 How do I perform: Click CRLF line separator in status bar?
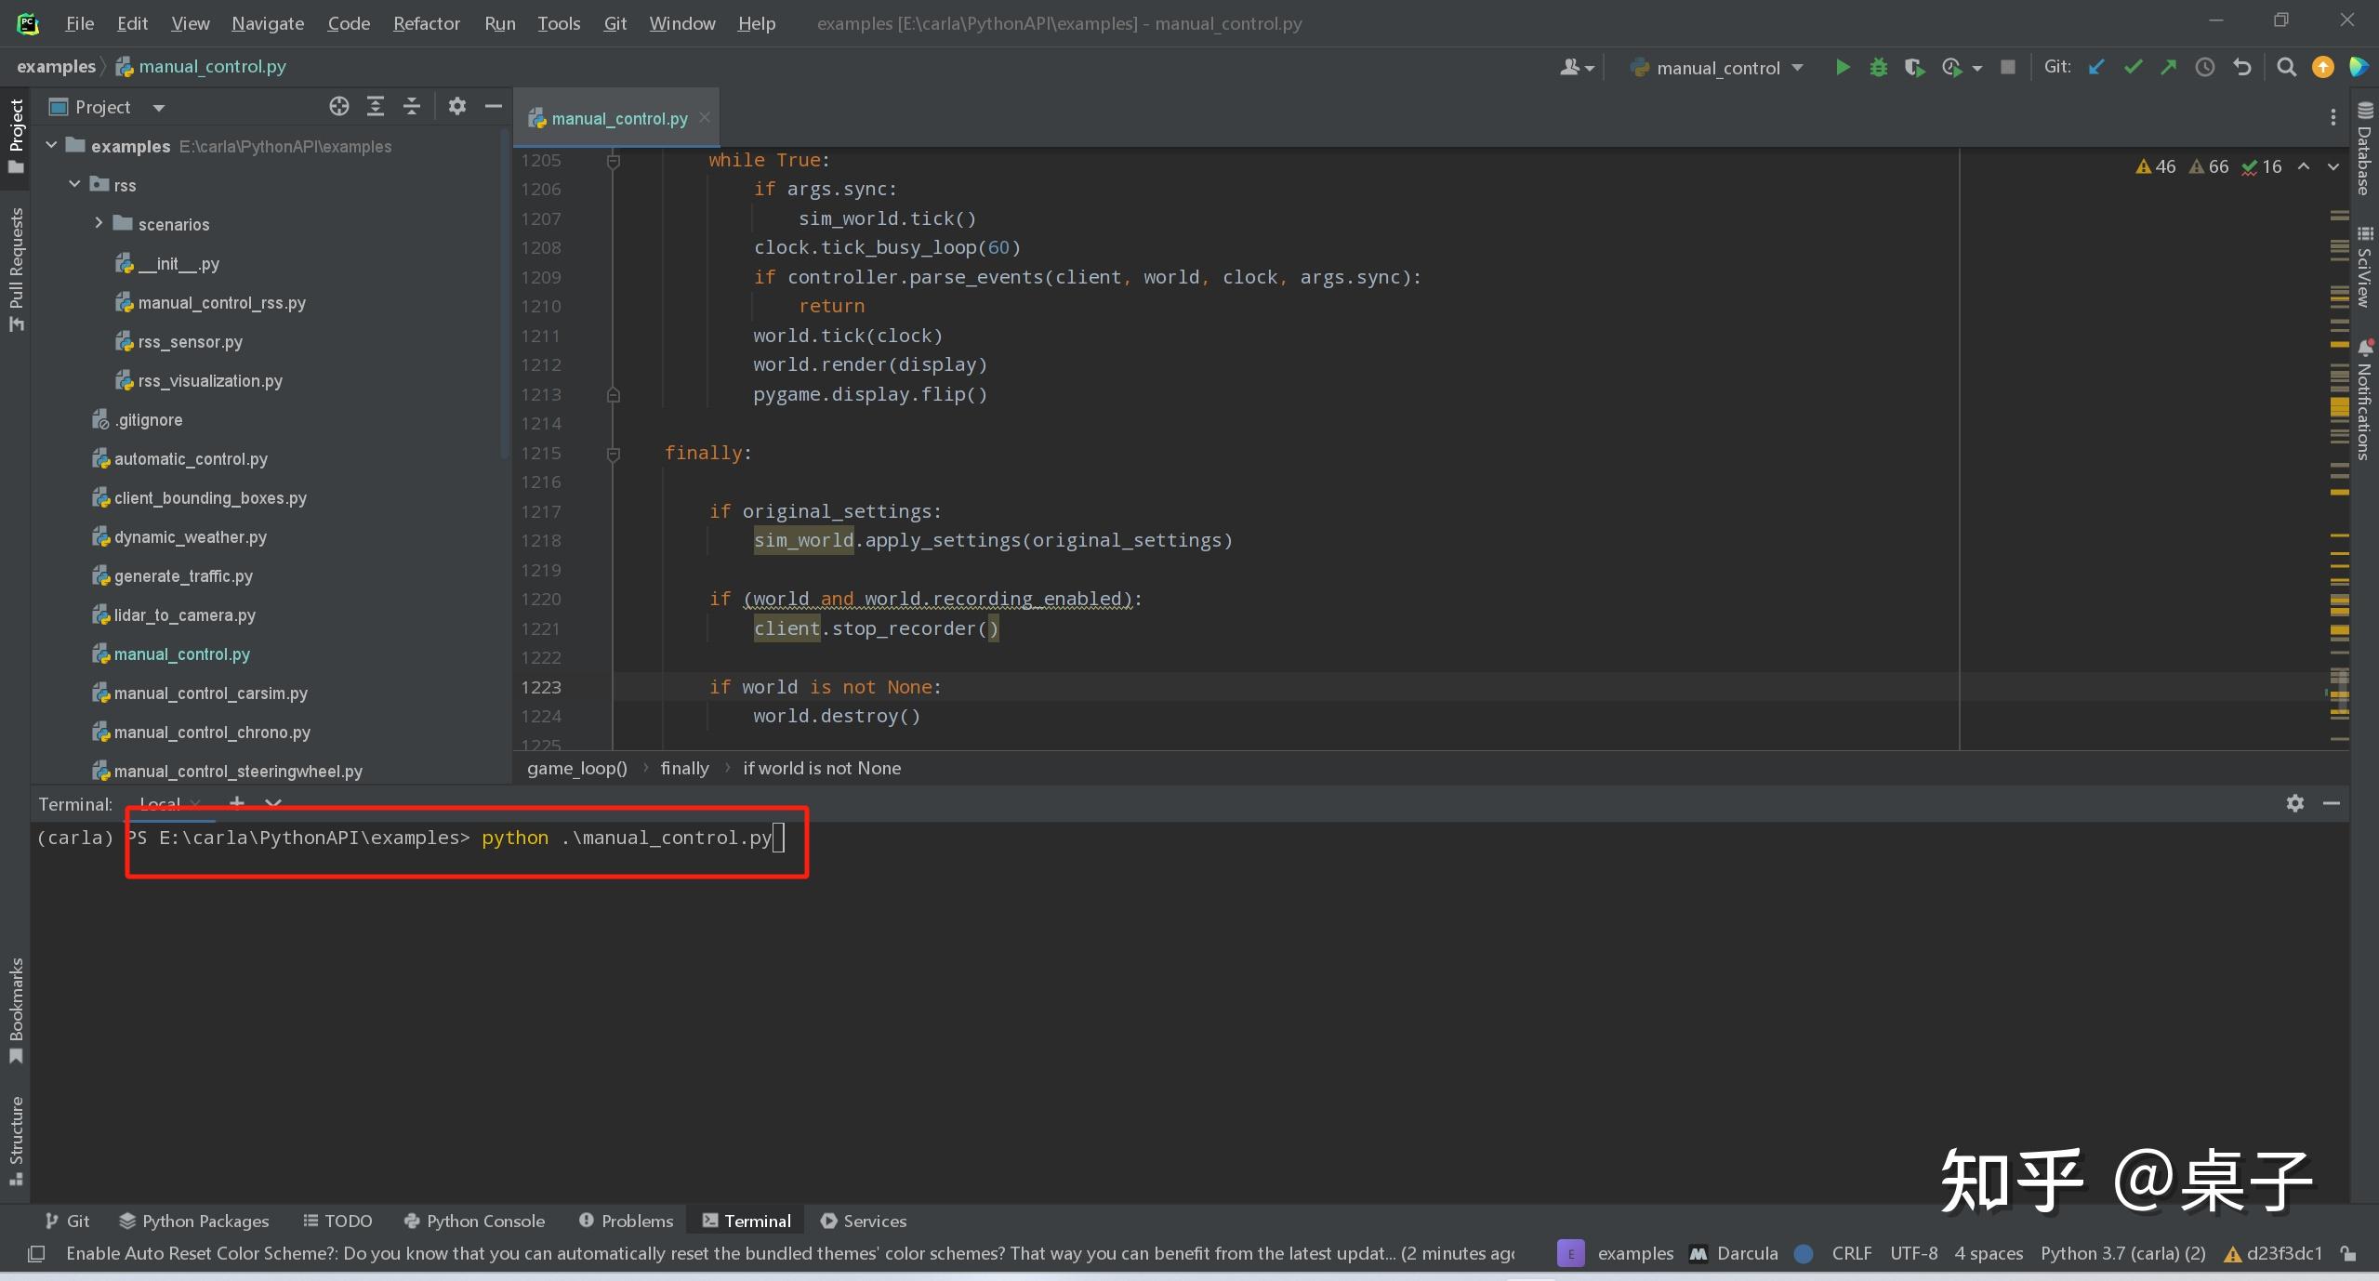click(x=1851, y=1254)
